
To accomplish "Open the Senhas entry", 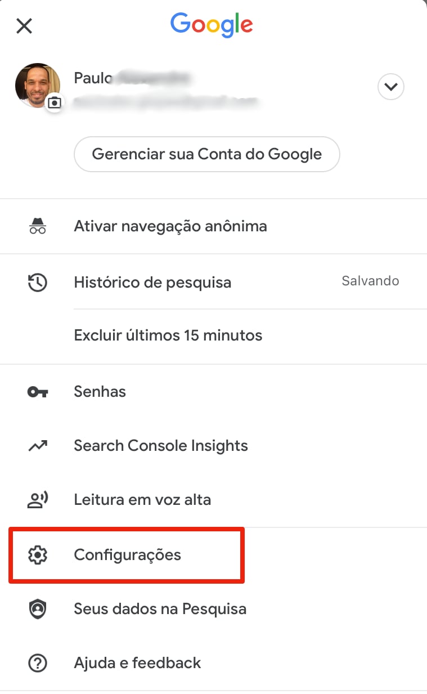I will 100,392.
